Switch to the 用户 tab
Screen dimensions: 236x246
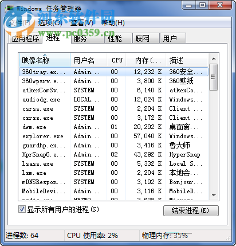pyautogui.click(x=172, y=38)
